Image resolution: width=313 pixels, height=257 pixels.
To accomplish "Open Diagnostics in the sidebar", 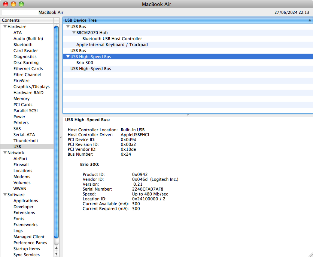I will coord(25,57).
